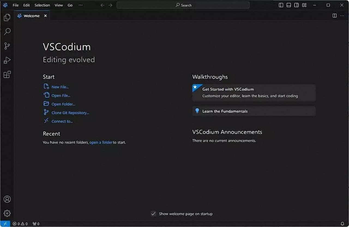Click the Clone Git Repository link
349x227 pixels.
[70, 113]
